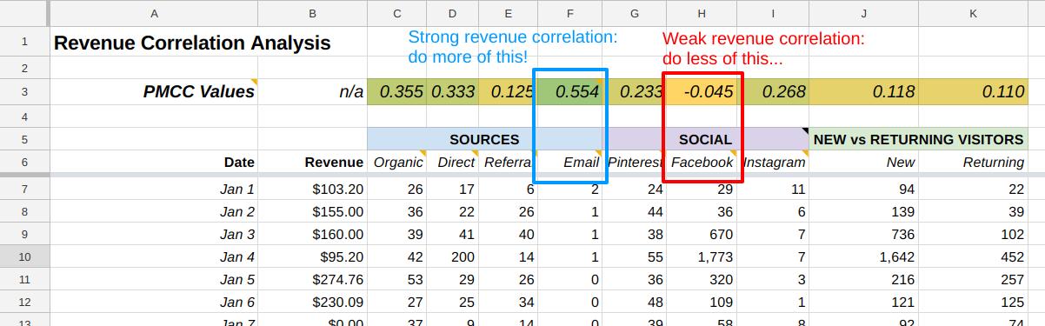Select the Email column label
Viewport: 1045px width, 326px height.
coord(569,162)
